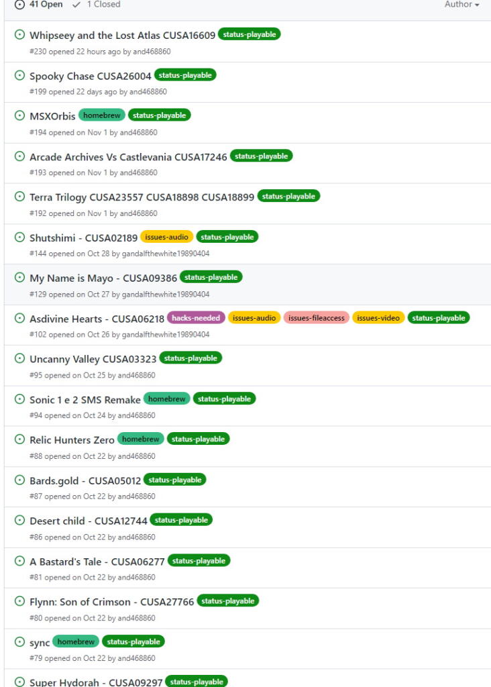Open issue Spooky Chase CUSA26004
This screenshot has width=491, height=687.
coord(91,76)
